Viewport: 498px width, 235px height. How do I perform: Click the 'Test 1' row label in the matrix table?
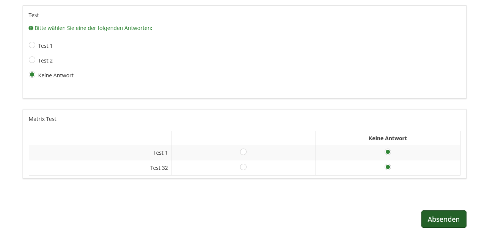(x=160, y=153)
